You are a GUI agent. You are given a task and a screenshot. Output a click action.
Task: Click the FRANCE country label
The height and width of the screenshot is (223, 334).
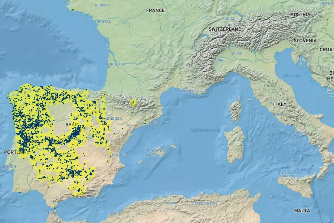(155, 10)
